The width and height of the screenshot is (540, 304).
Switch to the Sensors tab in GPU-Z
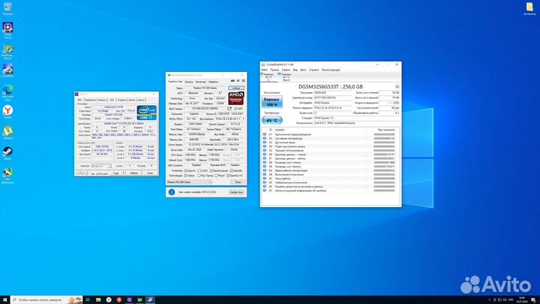click(x=189, y=82)
